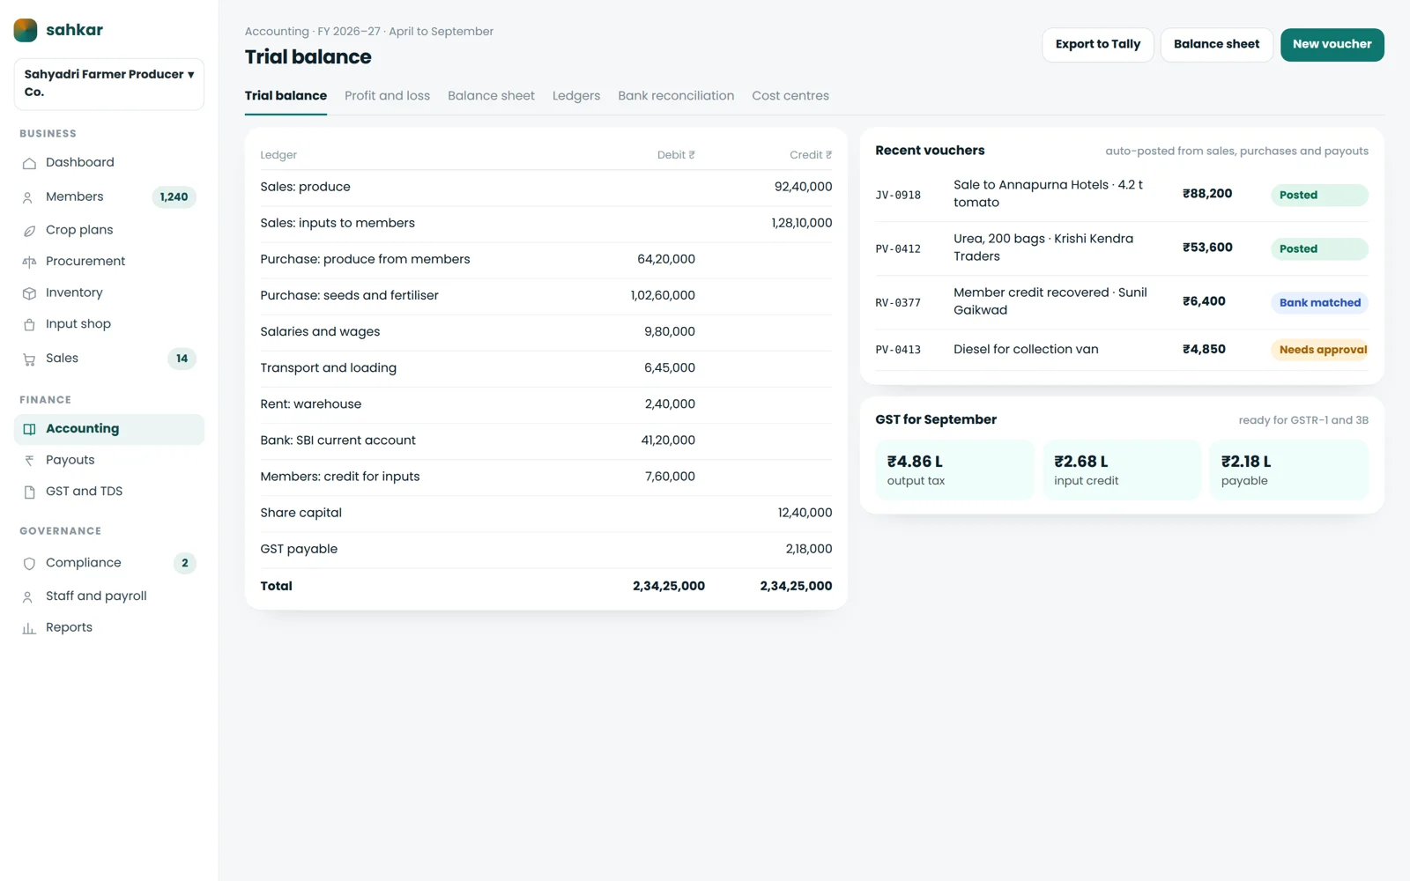Go to the Cost centres tab
This screenshot has height=881, width=1410.
(790, 96)
